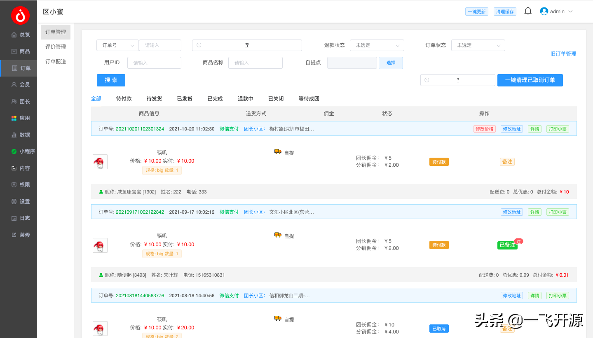Click the 搜索 search button
Viewport: 593px width, 338px height.
111,80
